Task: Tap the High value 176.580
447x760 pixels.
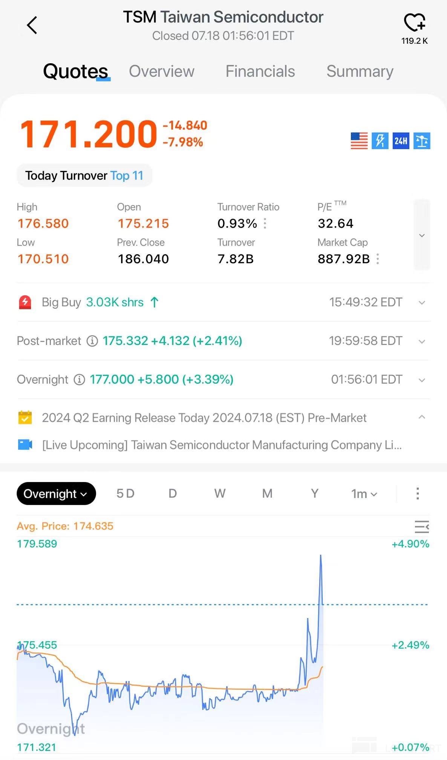Action: 43,223
